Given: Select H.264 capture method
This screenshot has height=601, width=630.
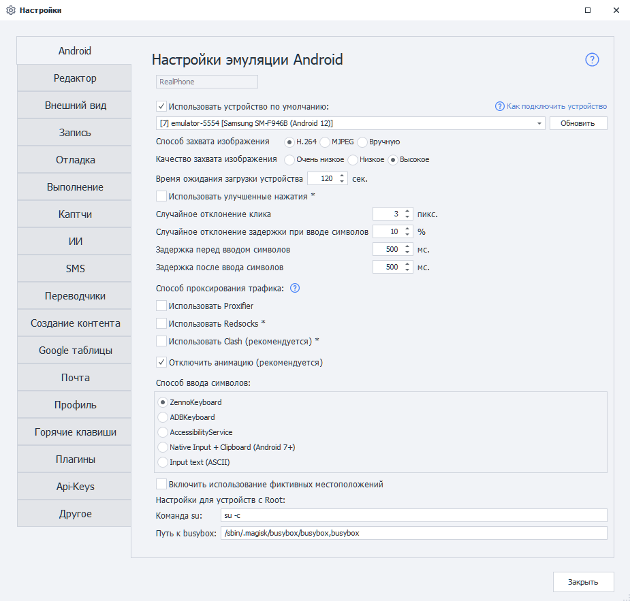Looking at the screenshot, I should click(x=289, y=142).
